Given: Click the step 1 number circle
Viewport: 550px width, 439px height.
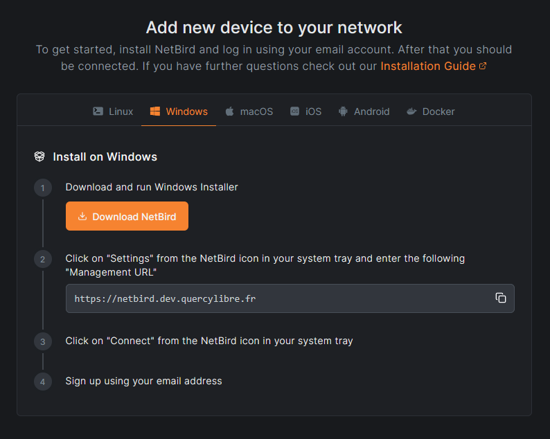Looking at the screenshot, I should (43, 188).
